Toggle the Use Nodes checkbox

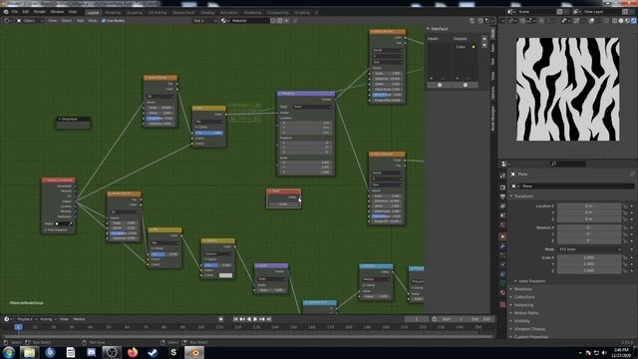pyautogui.click(x=104, y=20)
